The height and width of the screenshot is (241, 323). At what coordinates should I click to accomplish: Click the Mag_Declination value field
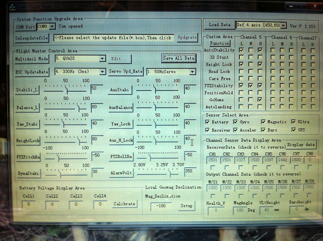(160, 206)
